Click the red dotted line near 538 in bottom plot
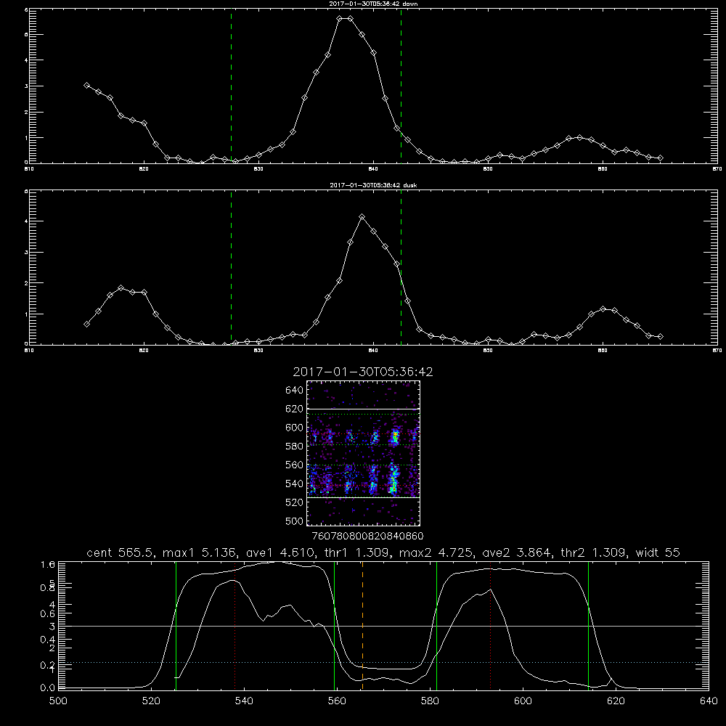Image resolution: width=726 pixels, height=726 pixels. click(x=234, y=626)
